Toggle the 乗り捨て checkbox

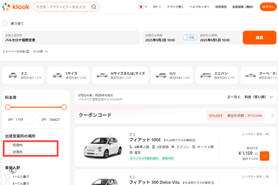(5, 23)
